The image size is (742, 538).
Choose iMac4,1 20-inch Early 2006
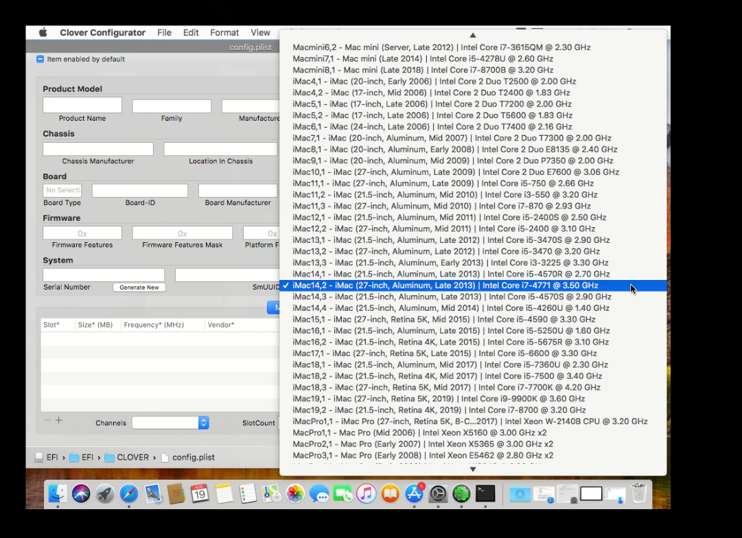click(x=473, y=82)
